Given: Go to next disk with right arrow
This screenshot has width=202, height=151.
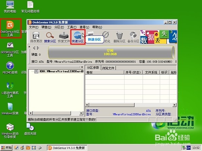Looking at the screenshot, I should pyautogui.click(x=38, y=48).
